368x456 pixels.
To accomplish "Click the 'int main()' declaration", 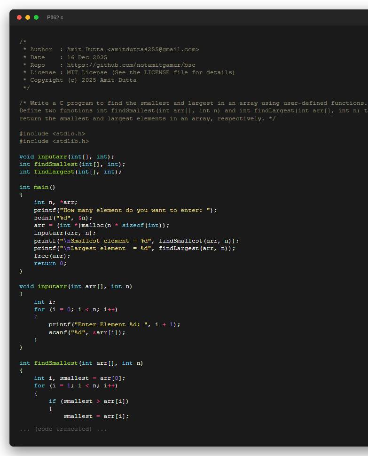I will 37,187.
